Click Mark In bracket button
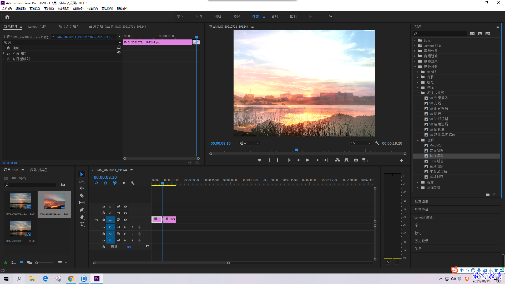The height and width of the screenshot is (284, 505). pos(269,160)
